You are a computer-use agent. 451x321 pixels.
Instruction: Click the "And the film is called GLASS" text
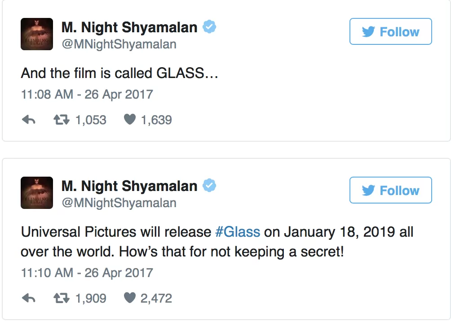click(x=119, y=73)
